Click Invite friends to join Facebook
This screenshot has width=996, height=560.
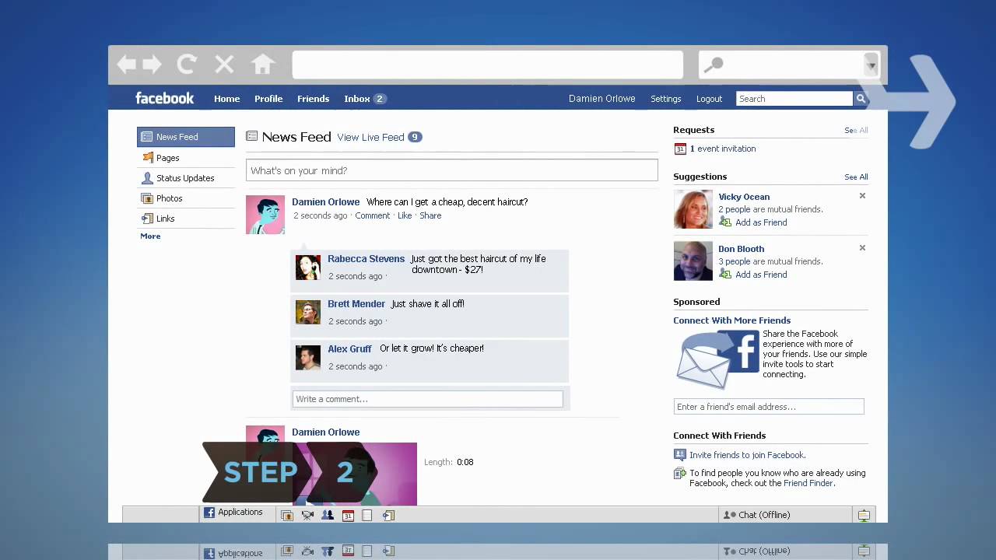[x=747, y=455]
